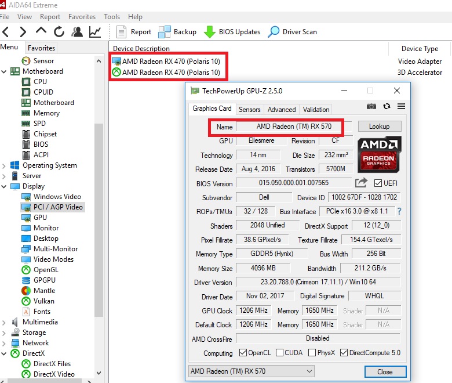Start Driver Scan from the toolbar

(x=292, y=32)
